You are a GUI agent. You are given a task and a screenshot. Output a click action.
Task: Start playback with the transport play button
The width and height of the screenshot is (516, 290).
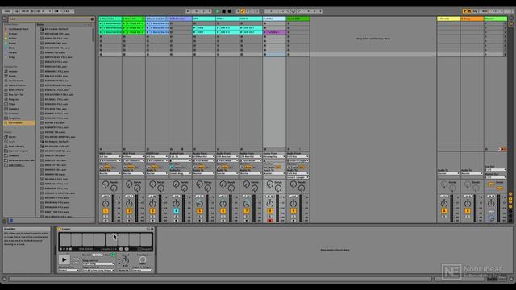coord(218,11)
